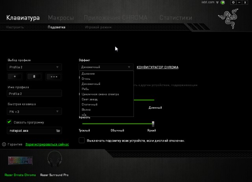
Task: Open settings via the gear icon
Action: click(233, 2)
